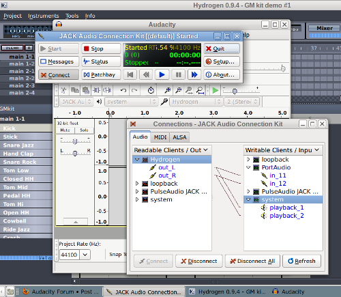This screenshot has width=341, height=297.
Task: Click JACK transport rewind-to-start button
Action: tap(130, 74)
